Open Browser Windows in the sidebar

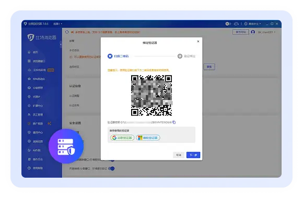click(37, 61)
